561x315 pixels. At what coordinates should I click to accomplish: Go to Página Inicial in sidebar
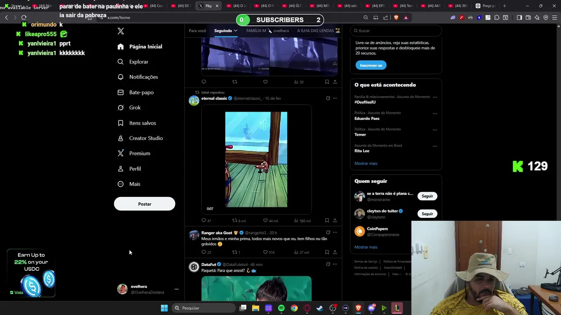[x=140, y=46]
